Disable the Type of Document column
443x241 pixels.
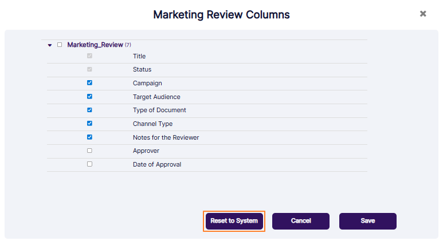[89, 110]
